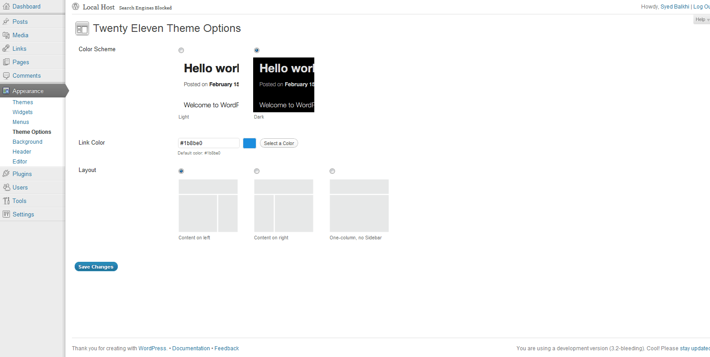The image size is (710, 357).
Task: Click the Save Changes button
Action: (x=96, y=267)
